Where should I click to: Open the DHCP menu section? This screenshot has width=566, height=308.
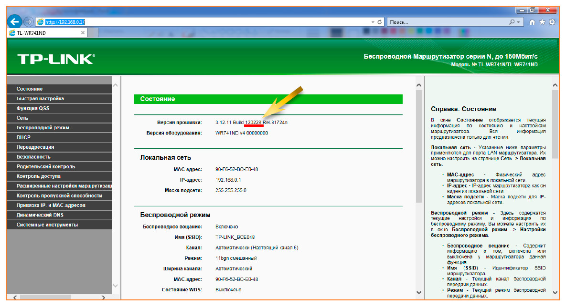click(x=24, y=137)
